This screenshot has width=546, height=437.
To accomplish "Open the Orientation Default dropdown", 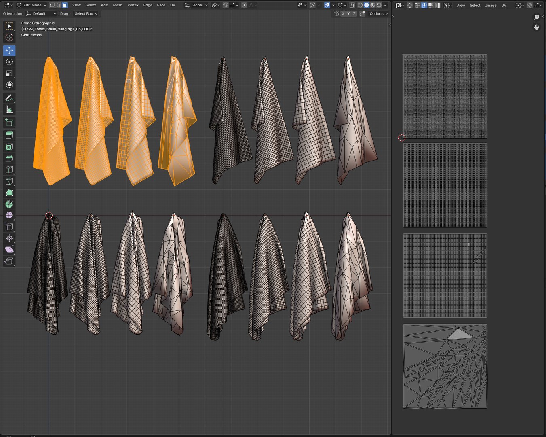I will click(41, 14).
